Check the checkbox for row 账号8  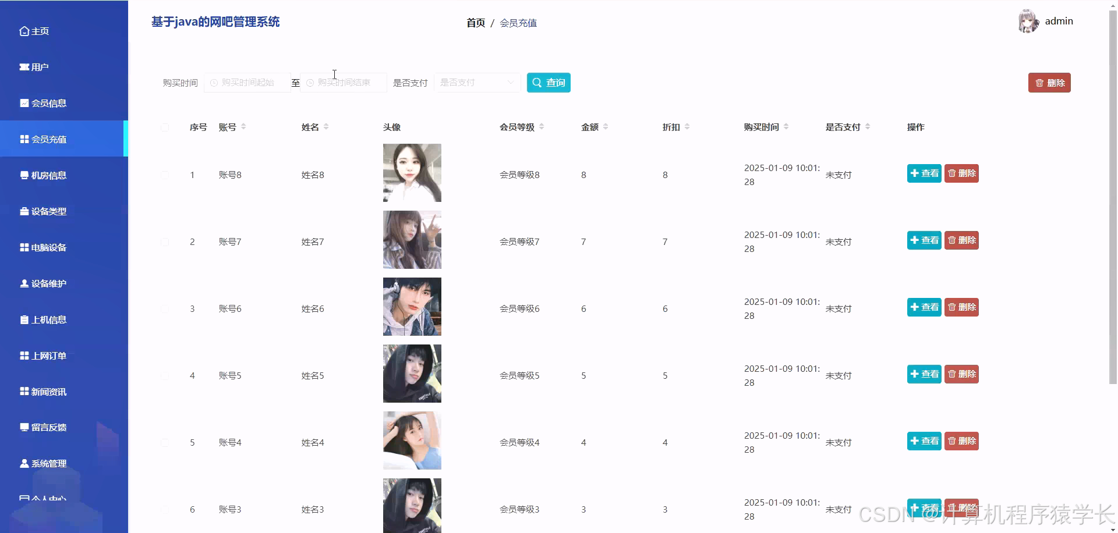tap(165, 175)
